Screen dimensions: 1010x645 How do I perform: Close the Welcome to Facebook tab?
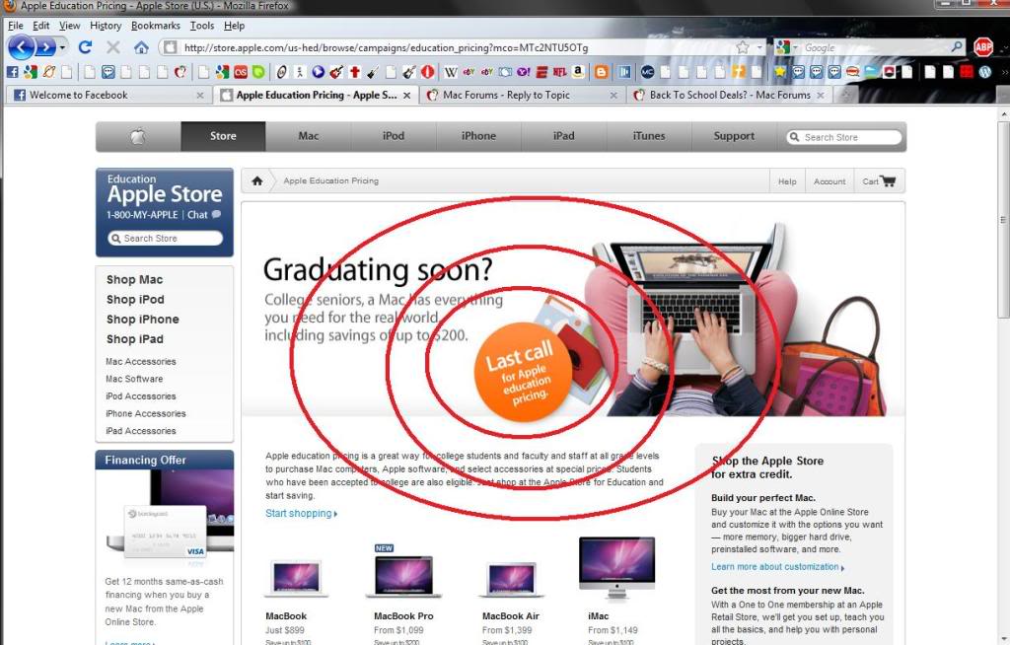click(199, 96)
